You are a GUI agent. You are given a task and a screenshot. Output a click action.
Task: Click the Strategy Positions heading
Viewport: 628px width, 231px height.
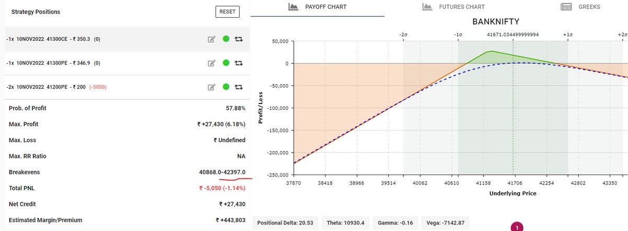pos(36,11)
